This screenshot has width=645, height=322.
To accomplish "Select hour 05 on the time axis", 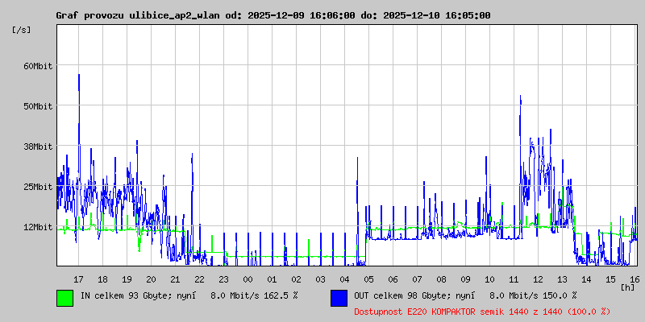I will pos(368,279).
